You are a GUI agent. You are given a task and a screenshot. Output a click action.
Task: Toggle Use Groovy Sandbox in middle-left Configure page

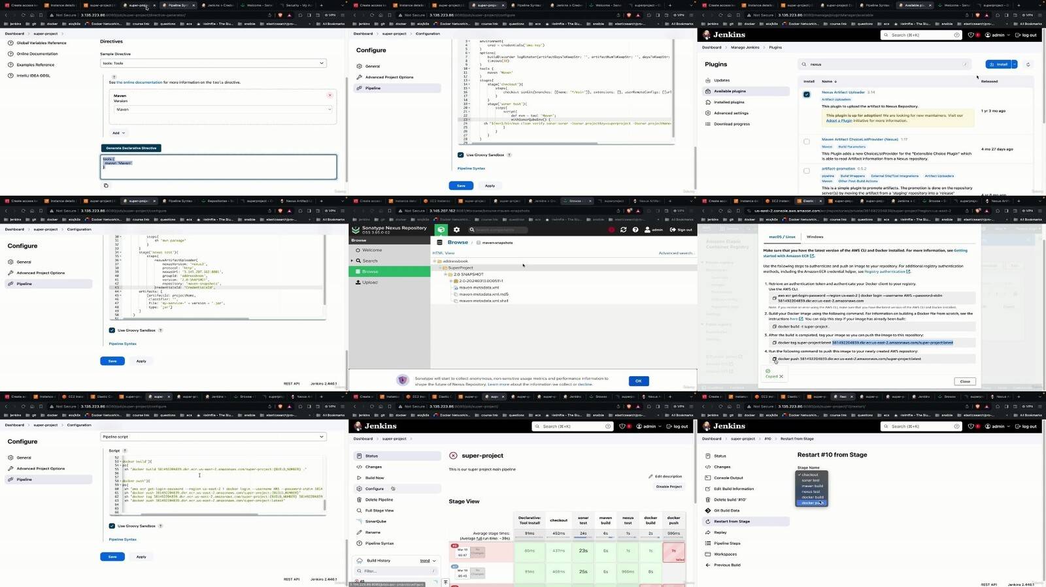pyautogui.click(x=112, y=330)
